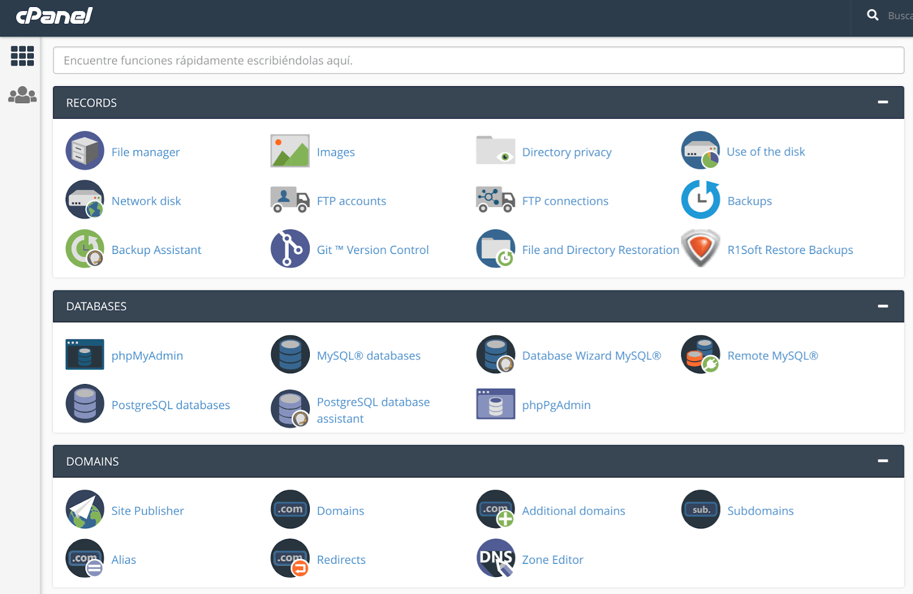Collapse the RECORDS section
The height and width of the screenshot is (594, 913).
[x=883, y=102]
